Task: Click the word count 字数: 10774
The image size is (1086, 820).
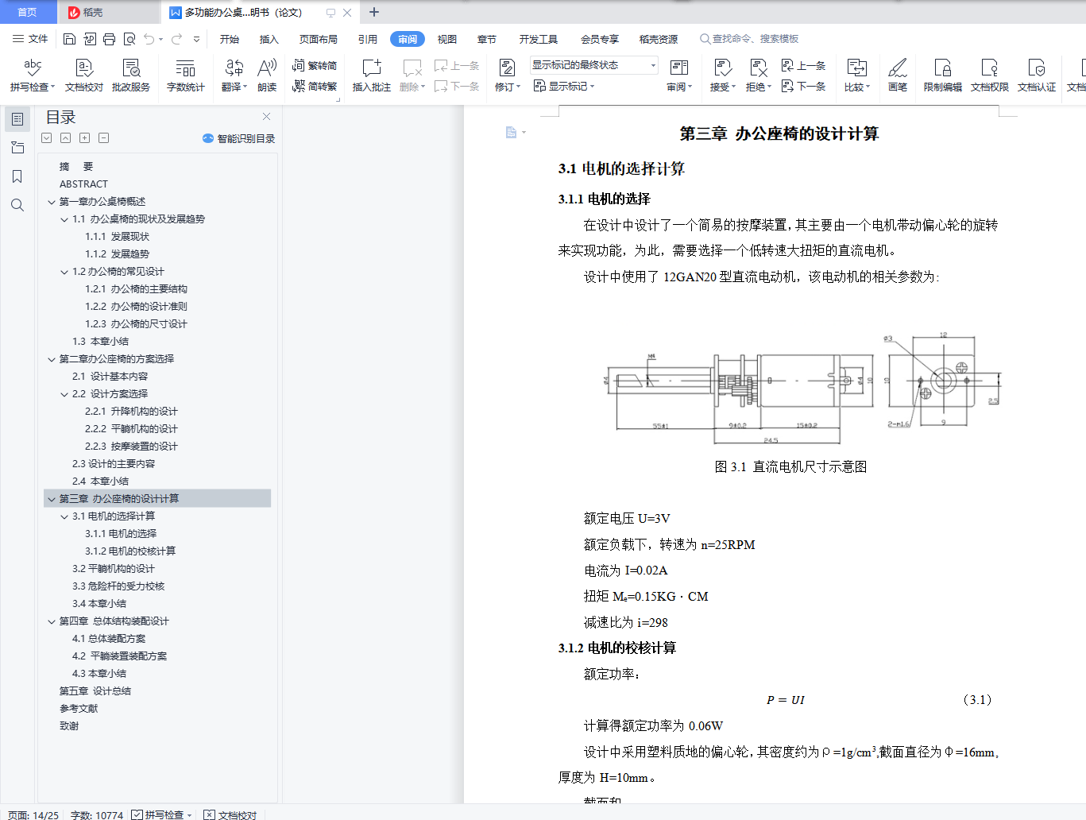Action: pyautogui.click(x=97, y=814)
